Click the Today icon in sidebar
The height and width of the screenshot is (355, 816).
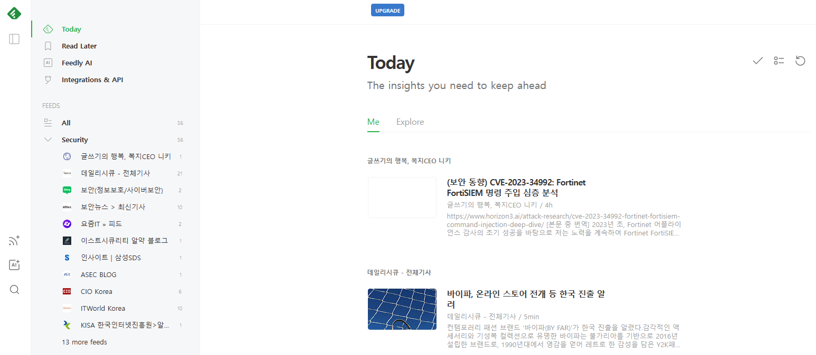48,29
